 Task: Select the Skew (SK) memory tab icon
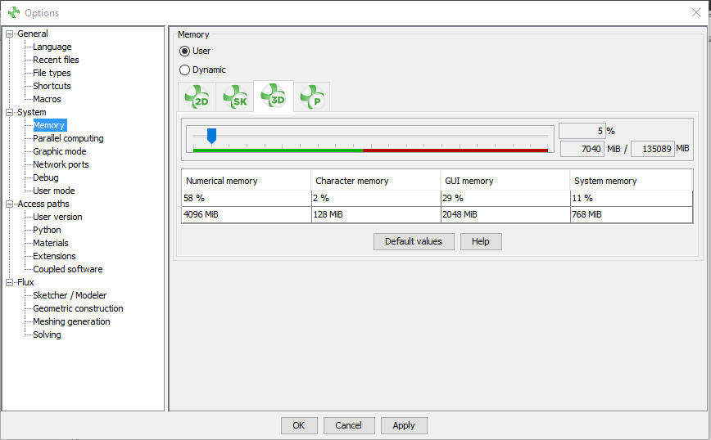(x=235, y=97)
